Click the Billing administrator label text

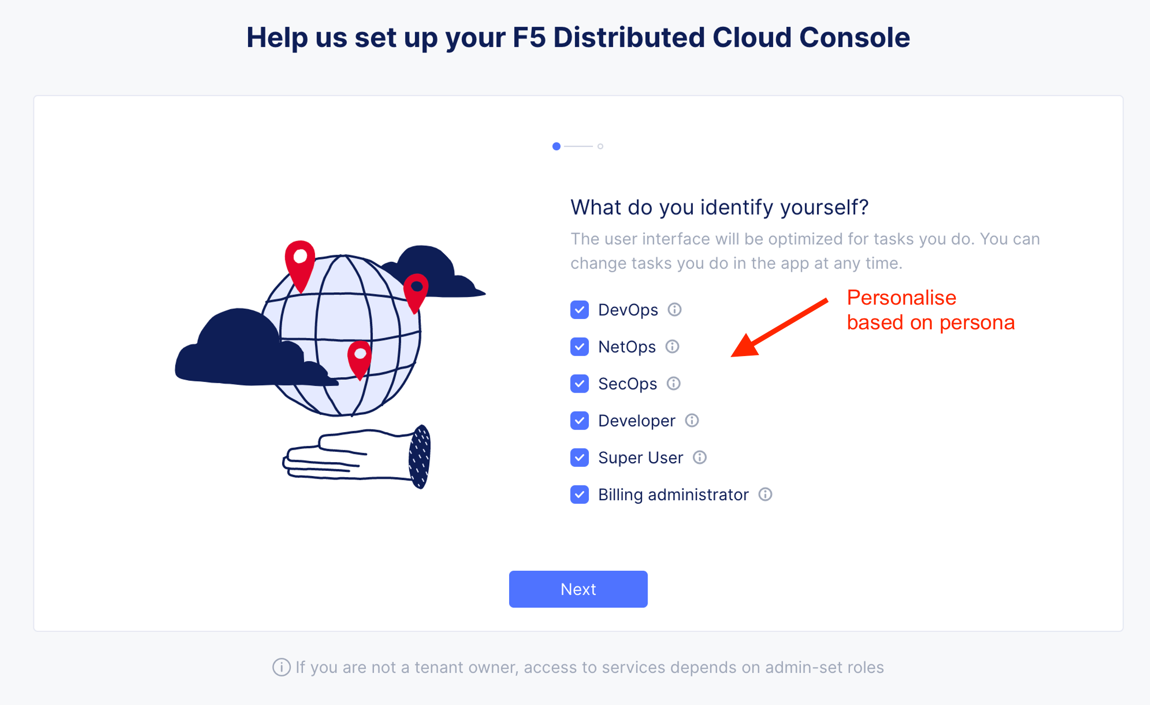click(x=673, y=495)
